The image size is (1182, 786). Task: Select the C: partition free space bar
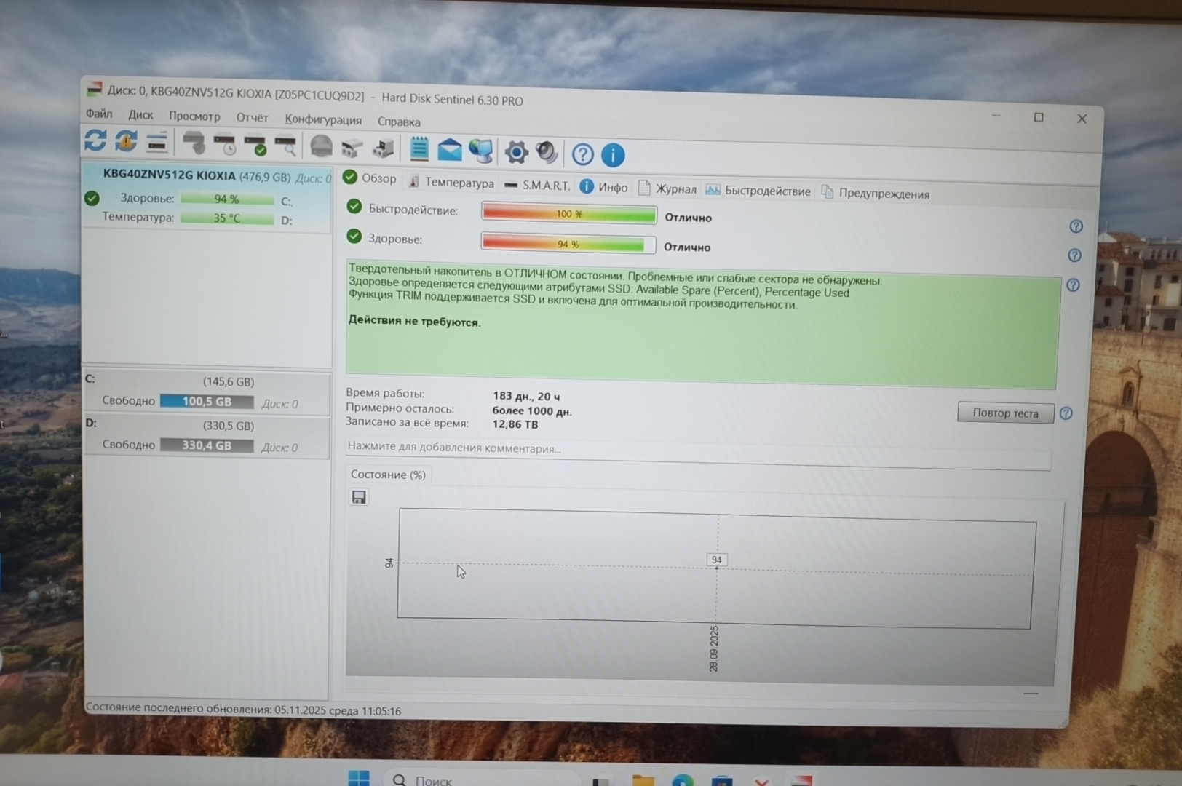tap(207, 402)
